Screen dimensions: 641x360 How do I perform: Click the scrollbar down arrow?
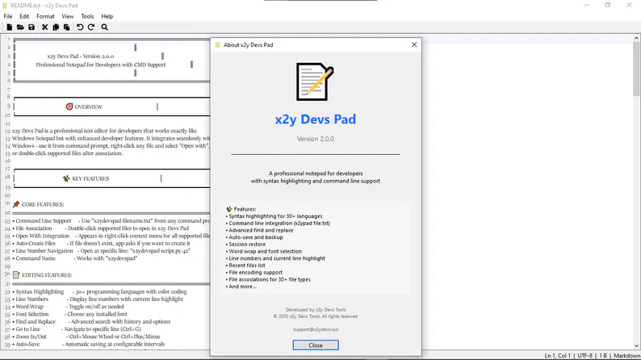click(636, 345)
